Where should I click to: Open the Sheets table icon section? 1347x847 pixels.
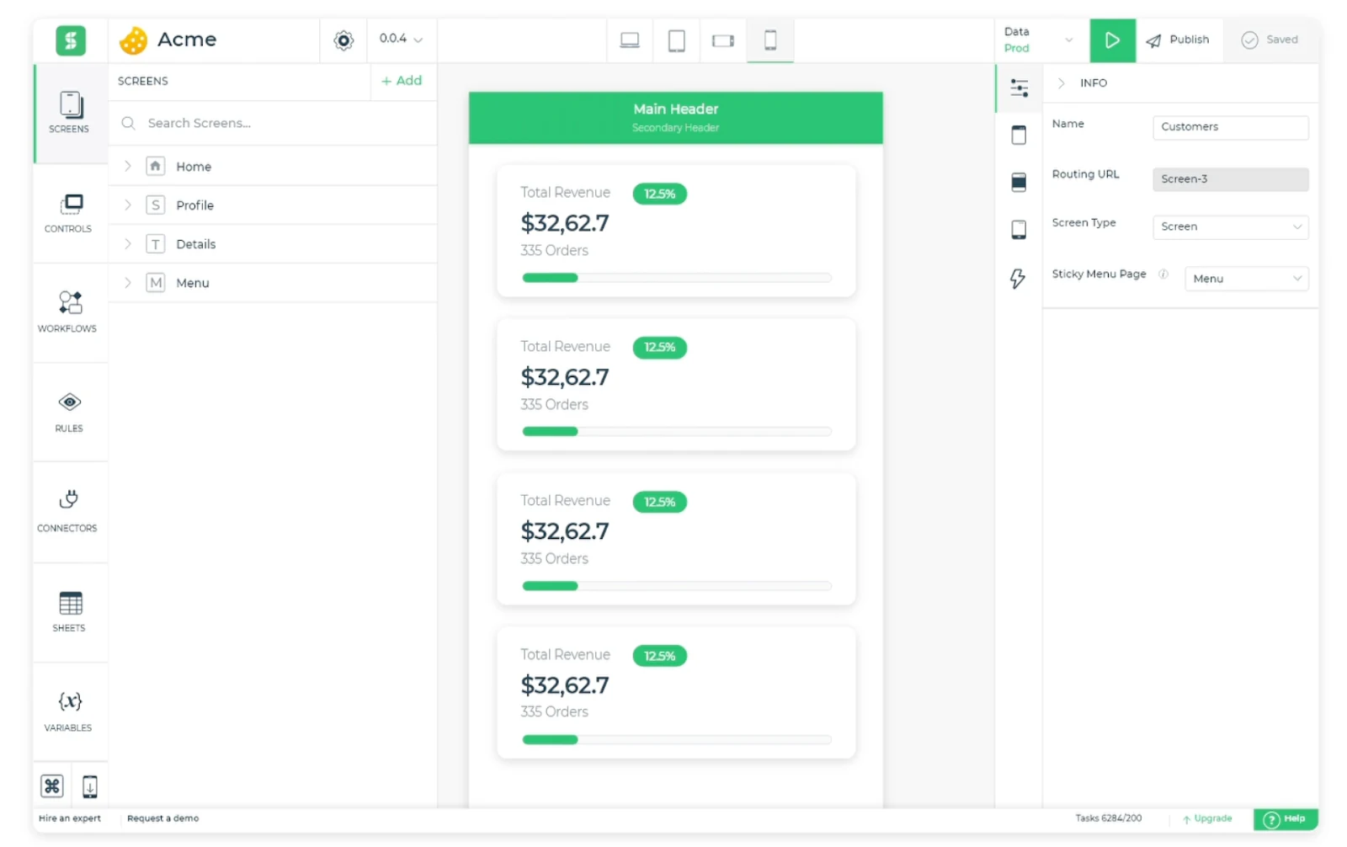tap(70, 612)
